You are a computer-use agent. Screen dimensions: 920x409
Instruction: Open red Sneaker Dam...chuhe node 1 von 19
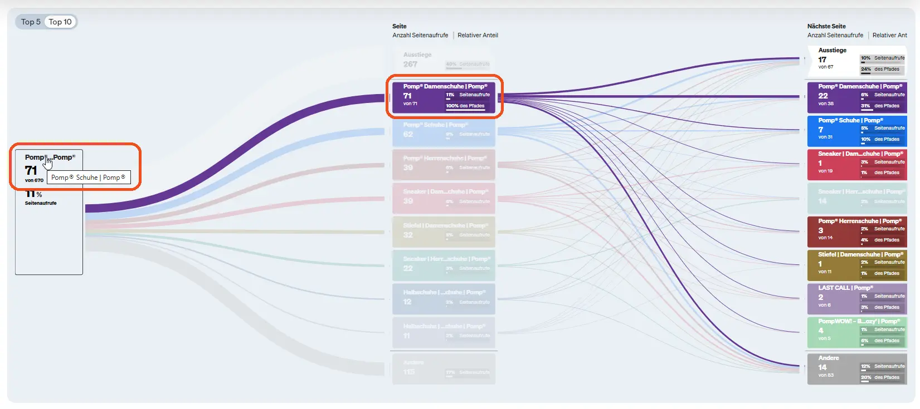tap(857, 164)
